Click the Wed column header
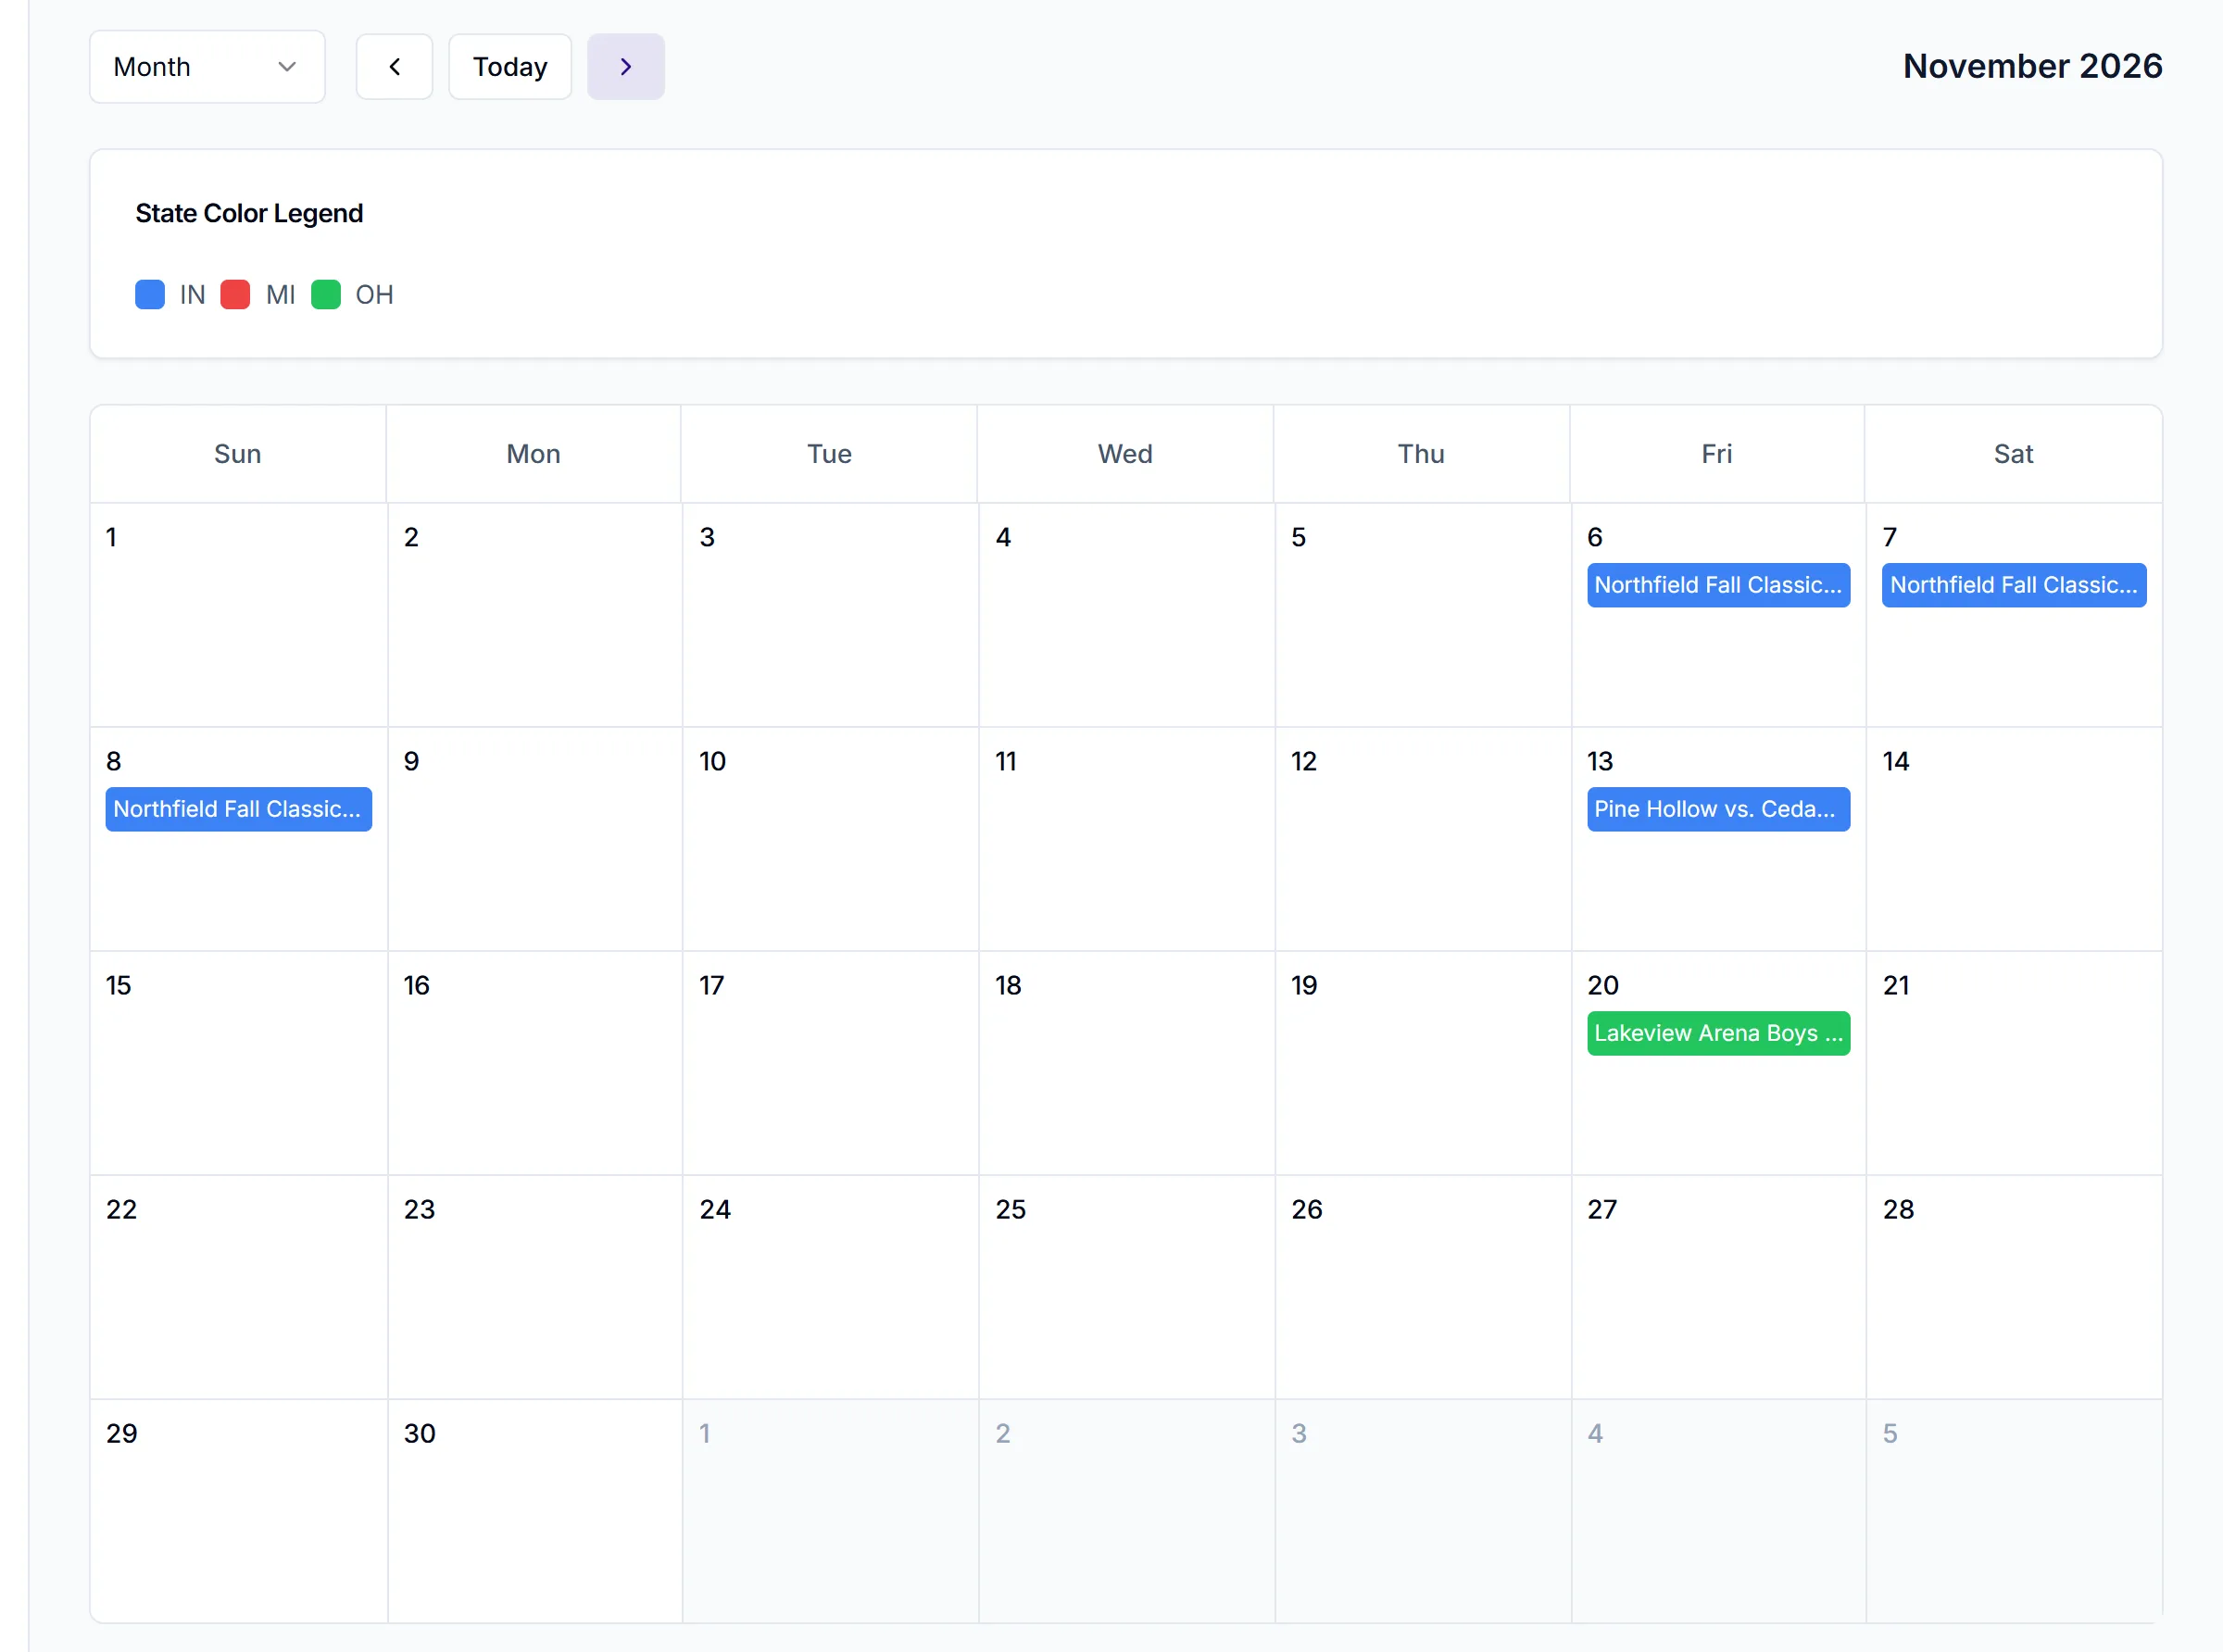 [1125, 454]
